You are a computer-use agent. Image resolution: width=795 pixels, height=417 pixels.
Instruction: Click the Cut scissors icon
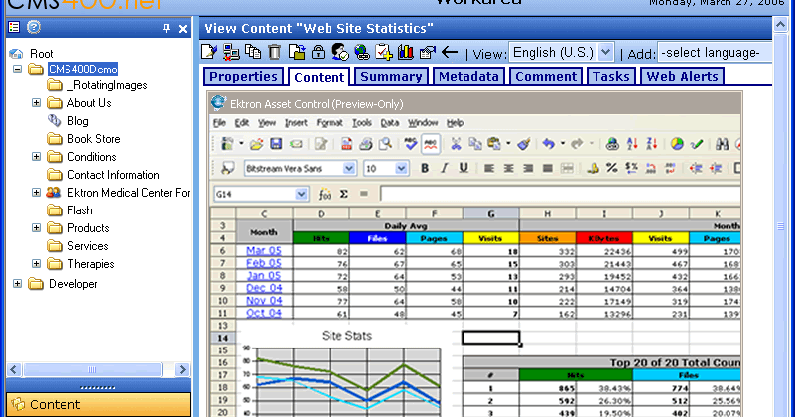(x=456, y=144)
